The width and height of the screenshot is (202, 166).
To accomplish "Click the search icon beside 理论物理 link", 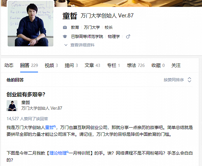I will [68, 152].
